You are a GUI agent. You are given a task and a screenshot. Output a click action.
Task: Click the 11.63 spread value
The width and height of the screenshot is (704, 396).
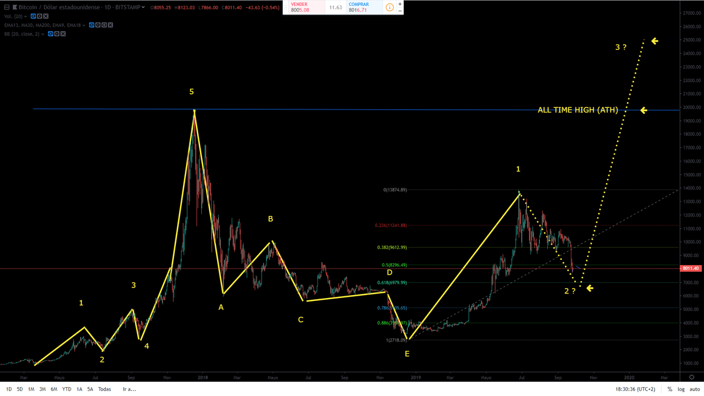tap(336, 8)
